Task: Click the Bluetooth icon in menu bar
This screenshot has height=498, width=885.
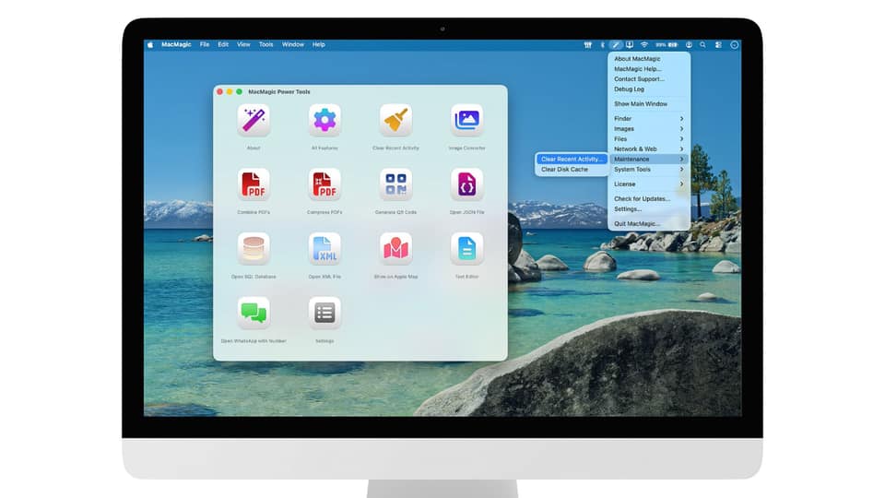Action: pos(602,44)
